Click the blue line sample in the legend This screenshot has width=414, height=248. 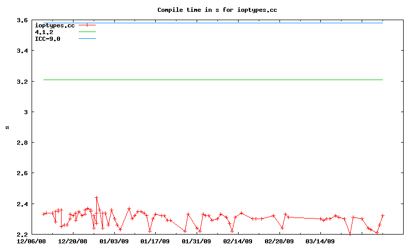click(x=87, y=39)
